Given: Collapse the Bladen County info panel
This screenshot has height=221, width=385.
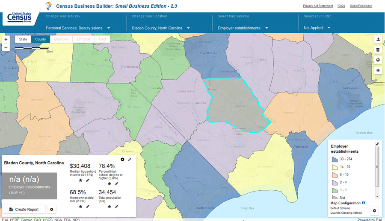Looking at the screenshot, I should point(130,160).
